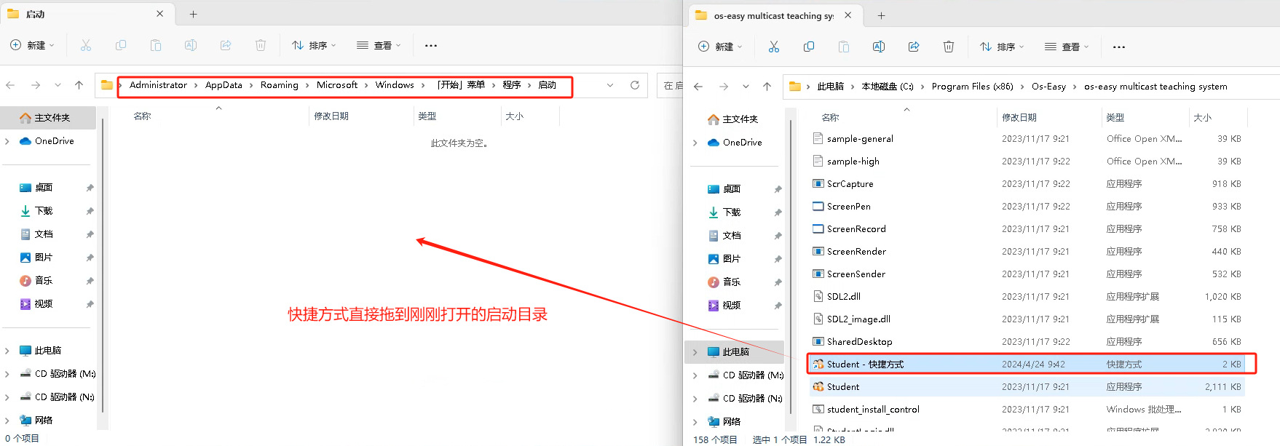This screenshot has width=1280, height=446.
Task: Click Os-Easy in right window breadcrumb
Action: point(1048,87)
